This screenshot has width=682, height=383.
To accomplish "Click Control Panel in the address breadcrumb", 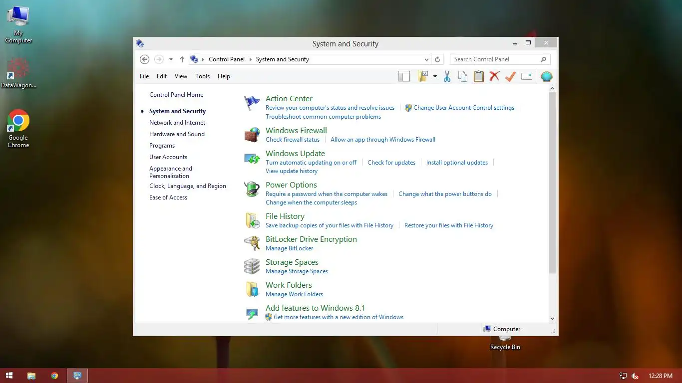I will point(227,59).
